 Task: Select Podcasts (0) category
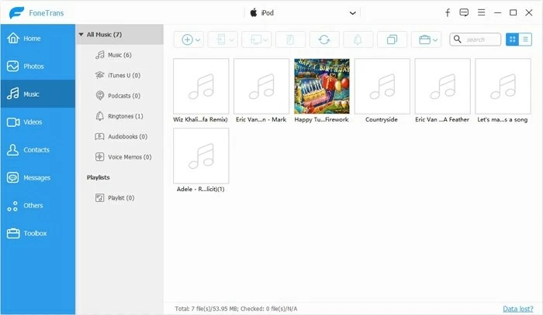[119, 96]
